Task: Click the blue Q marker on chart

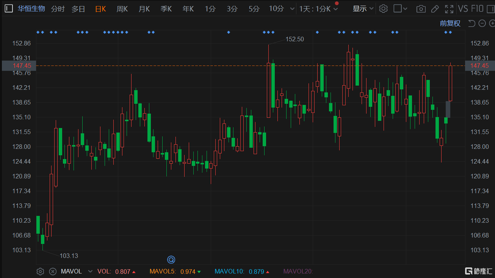Action: 171,259
